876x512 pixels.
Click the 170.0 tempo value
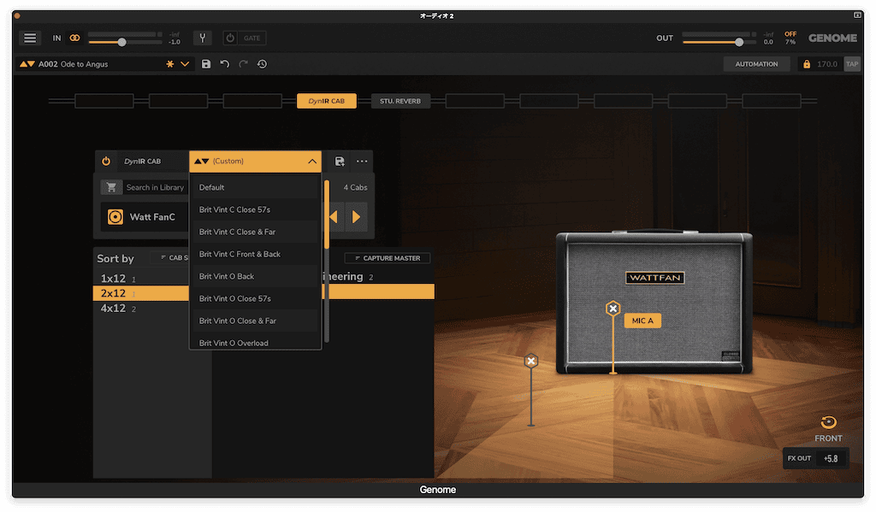(x=827, y=64)
